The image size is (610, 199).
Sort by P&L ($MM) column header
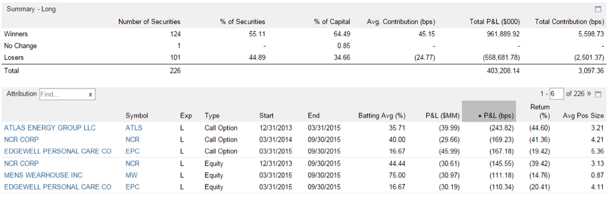[x=443, y=115]
